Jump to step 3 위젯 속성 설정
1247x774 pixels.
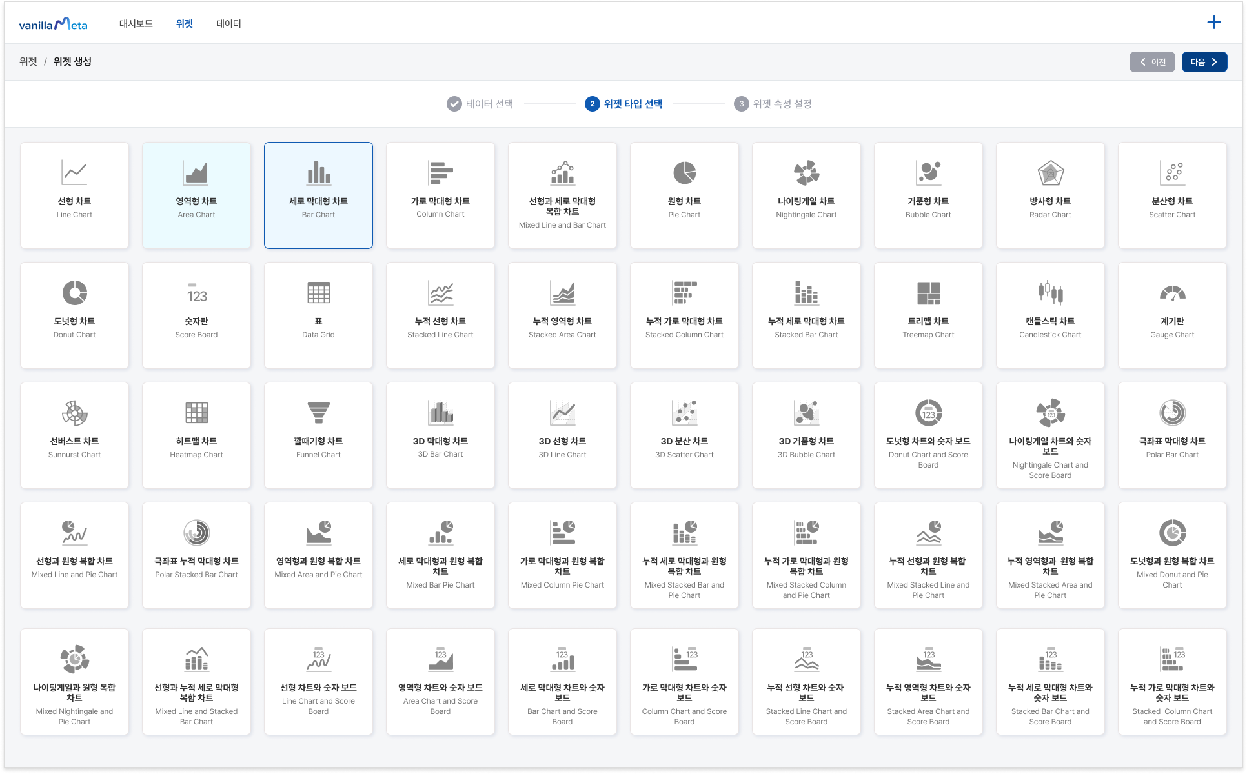[x=773, y=104]
